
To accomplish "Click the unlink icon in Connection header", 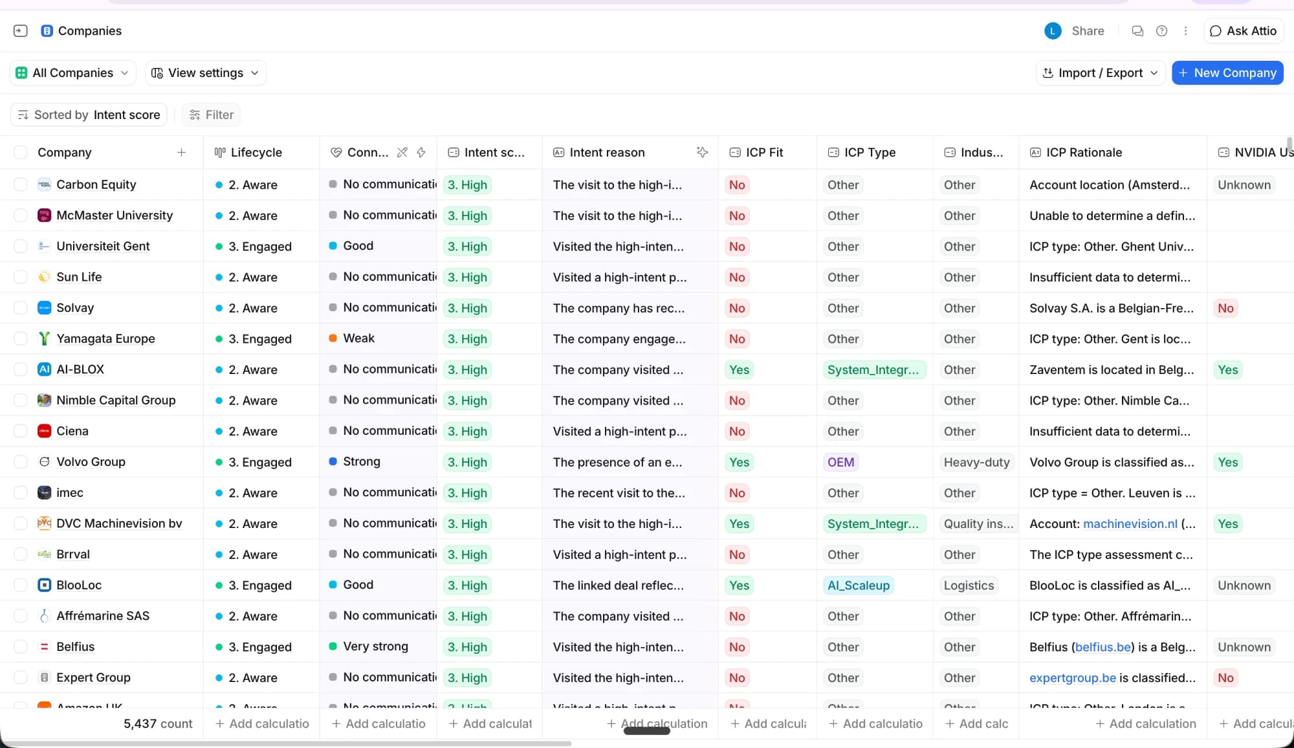I will (402, 152).
